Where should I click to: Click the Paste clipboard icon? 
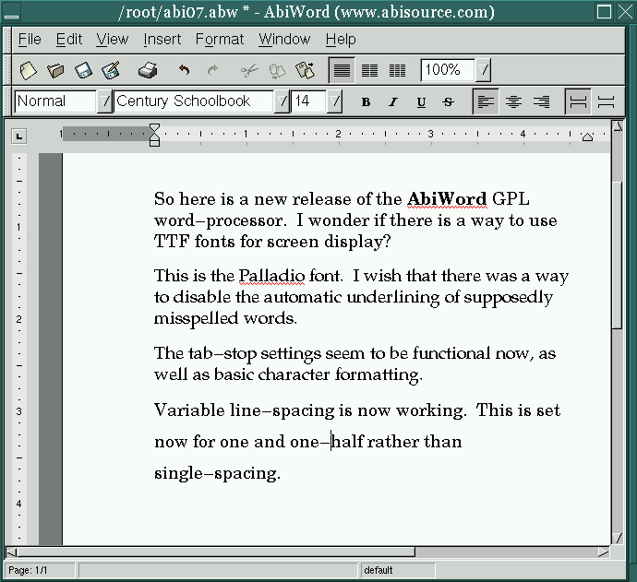[x=305, y=70]
